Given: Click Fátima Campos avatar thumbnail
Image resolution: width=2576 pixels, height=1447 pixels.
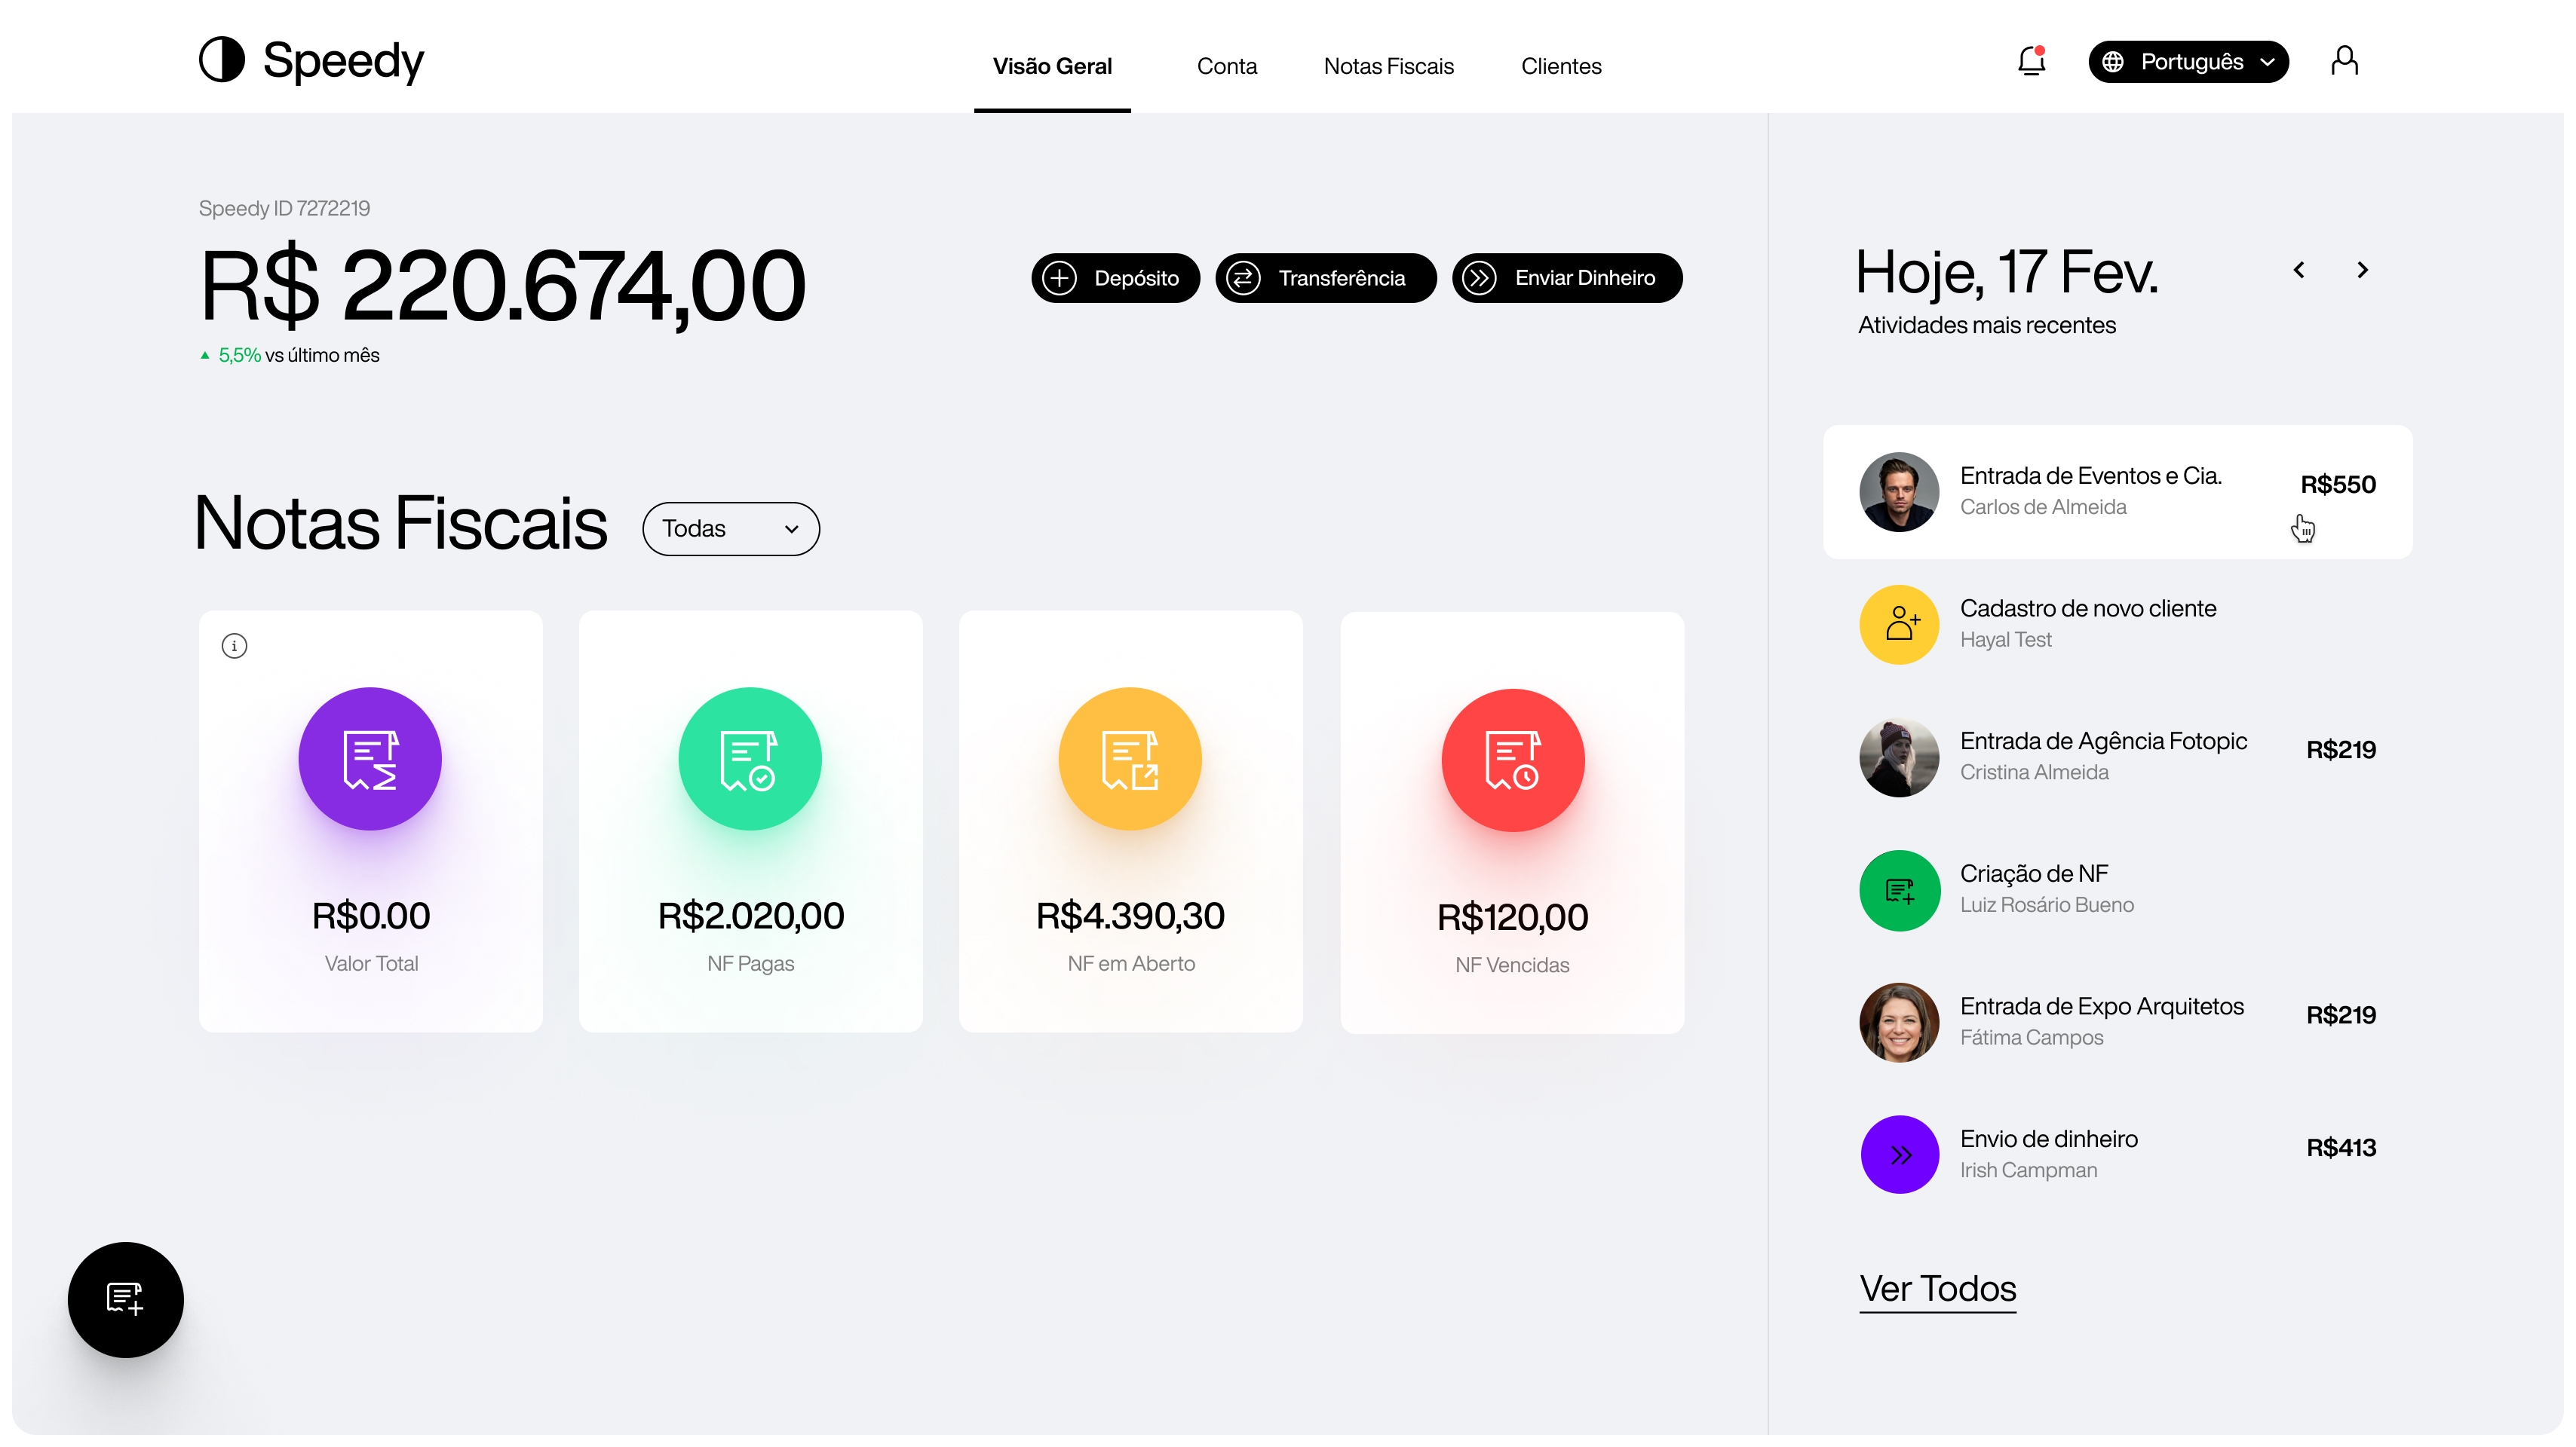Looking at the screenshot, I should [1899, 1021].
